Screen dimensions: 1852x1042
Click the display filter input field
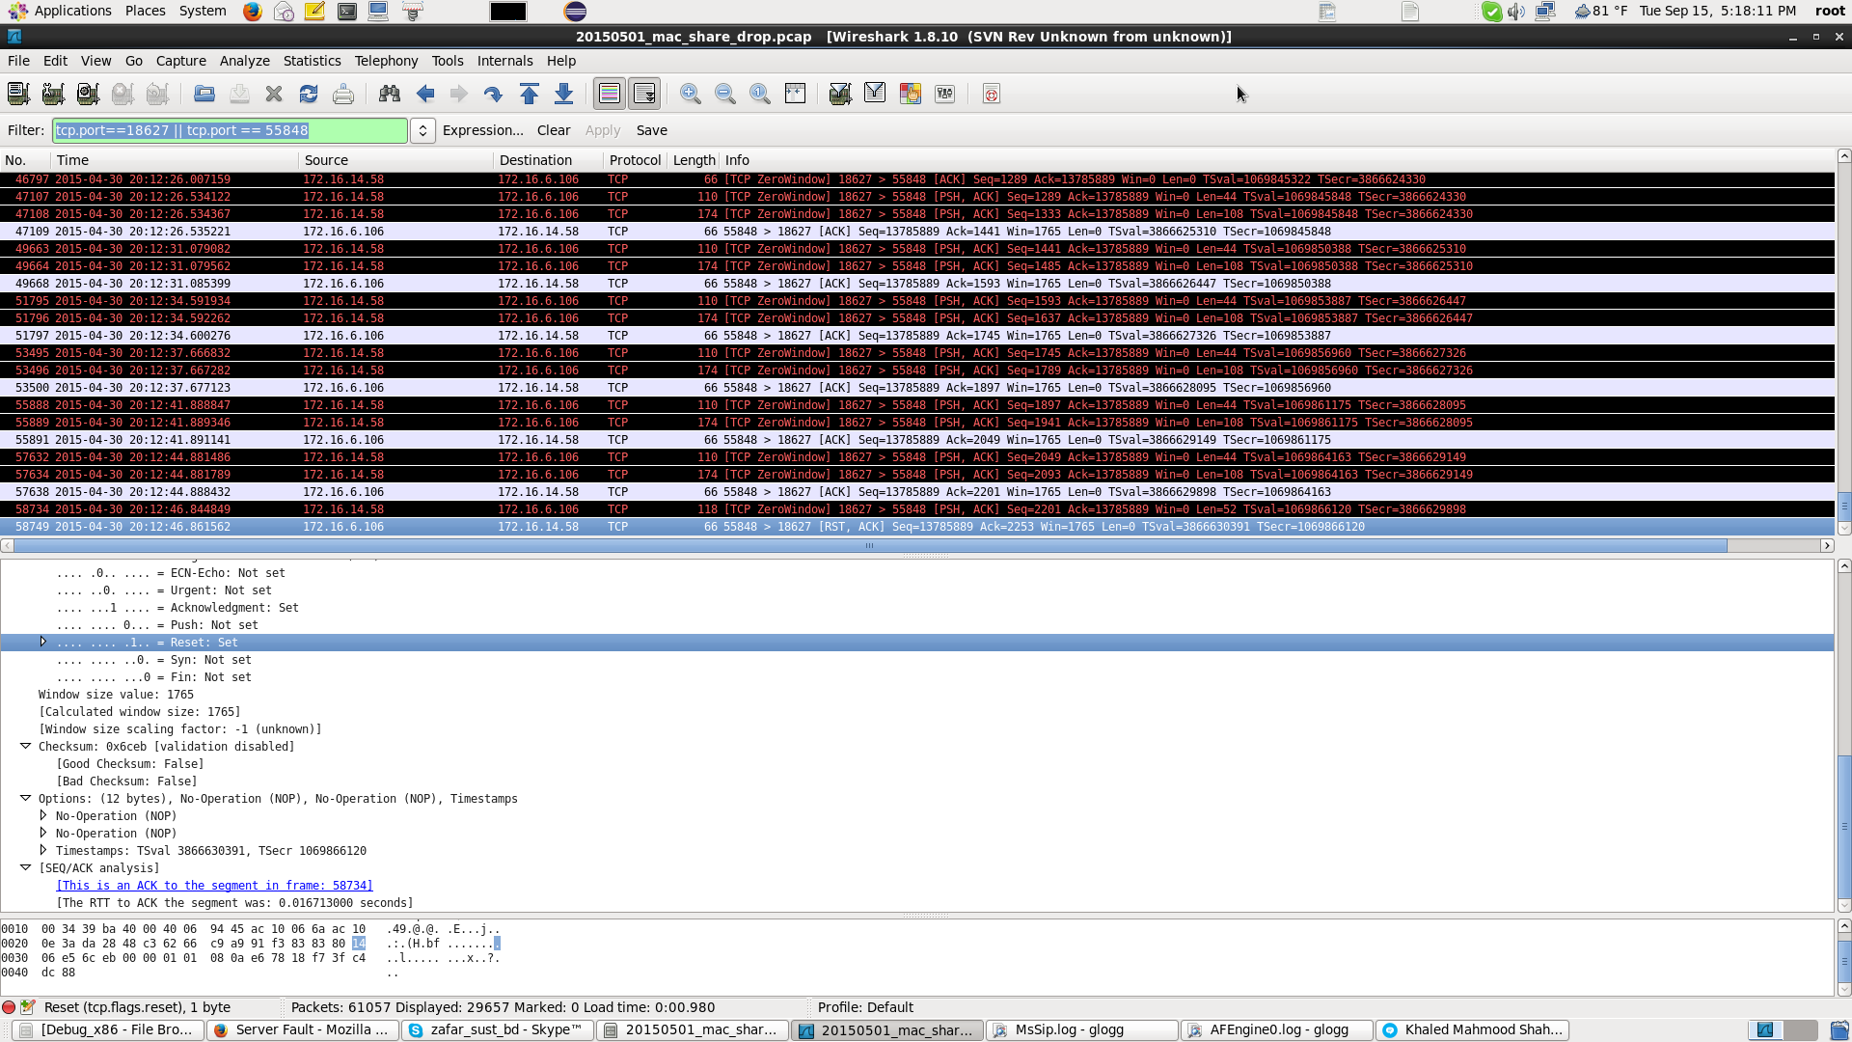coord(230,130)
